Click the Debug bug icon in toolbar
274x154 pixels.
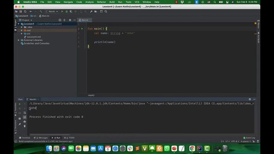coord(67,12)
